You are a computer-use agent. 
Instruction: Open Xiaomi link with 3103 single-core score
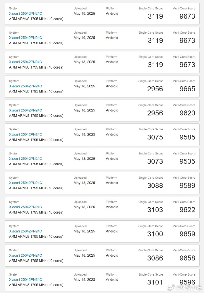click(x=25, y=207)
